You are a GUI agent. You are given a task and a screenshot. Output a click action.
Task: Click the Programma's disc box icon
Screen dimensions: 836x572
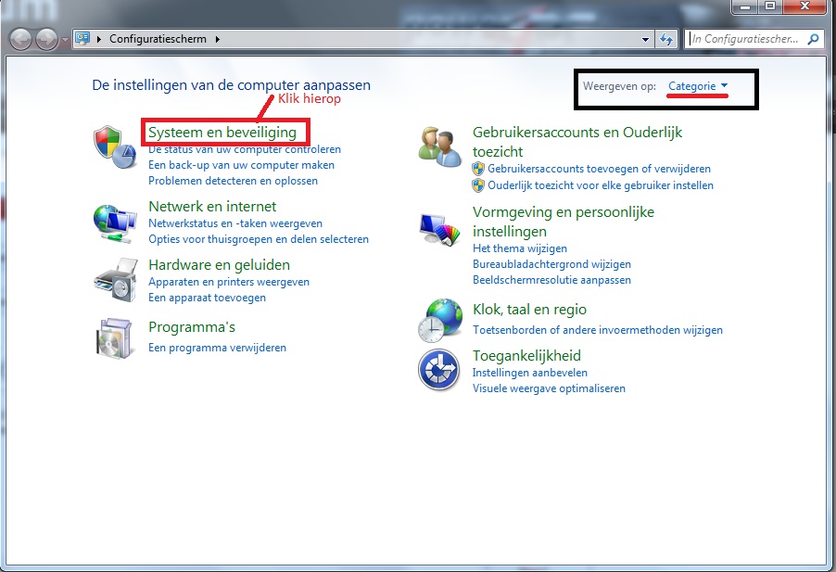(115, 338)
